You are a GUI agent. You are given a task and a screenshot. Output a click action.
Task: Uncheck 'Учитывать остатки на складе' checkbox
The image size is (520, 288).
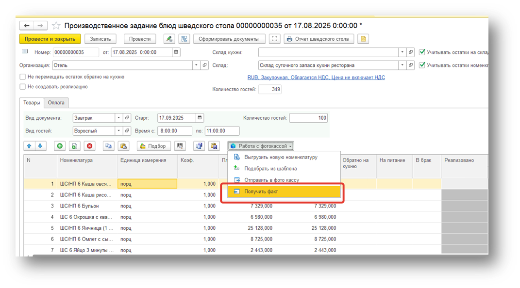point(422,52)
